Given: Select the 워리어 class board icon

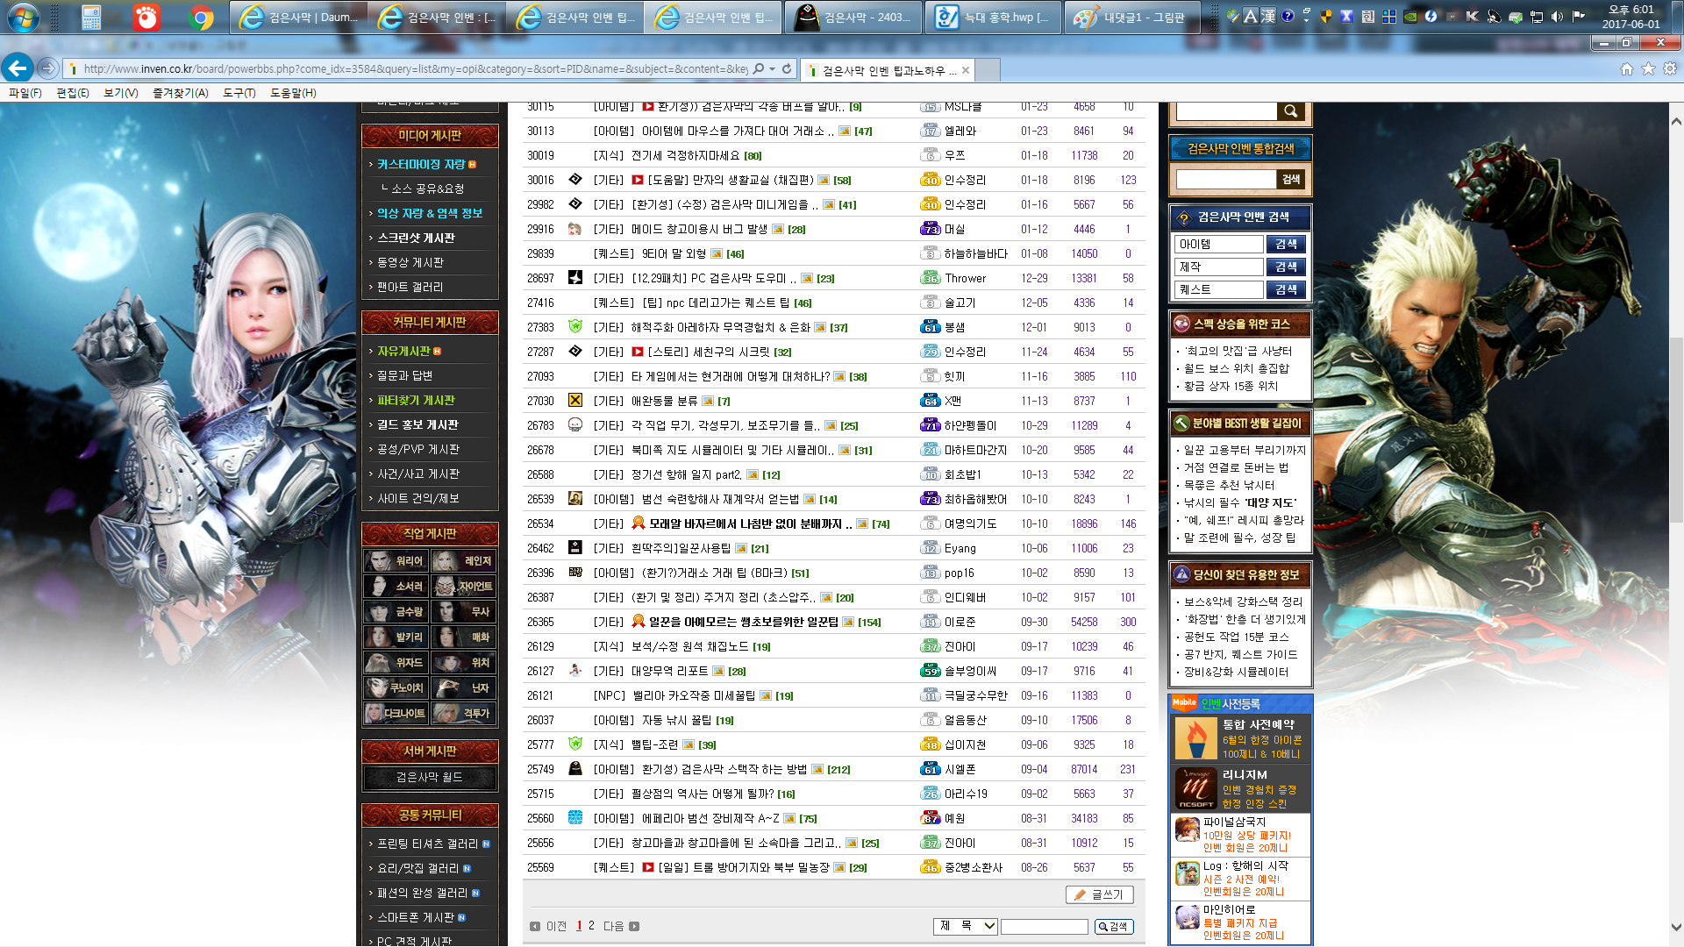Looking at the screenshot, I should [396, 561].
